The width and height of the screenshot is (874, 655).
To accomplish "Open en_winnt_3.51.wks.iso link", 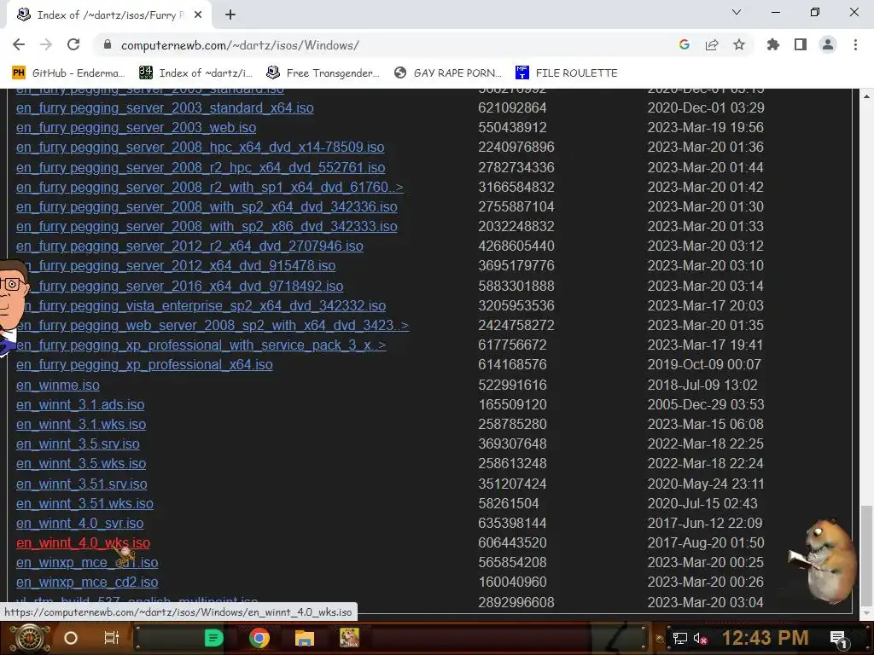I will coord(84,503).
